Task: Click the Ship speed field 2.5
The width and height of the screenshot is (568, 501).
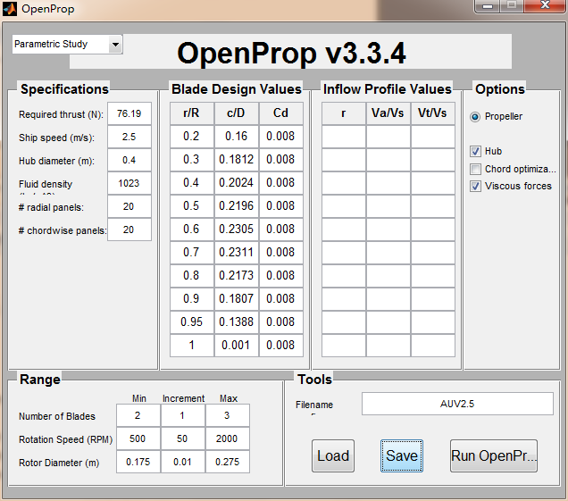Action: 129,137
